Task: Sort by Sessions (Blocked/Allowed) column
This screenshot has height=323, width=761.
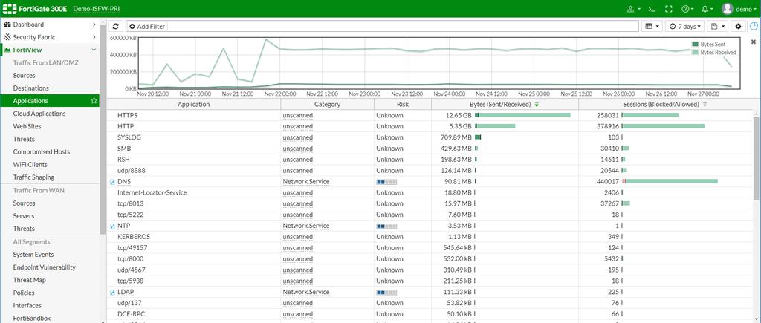Action: coord(666,104)
